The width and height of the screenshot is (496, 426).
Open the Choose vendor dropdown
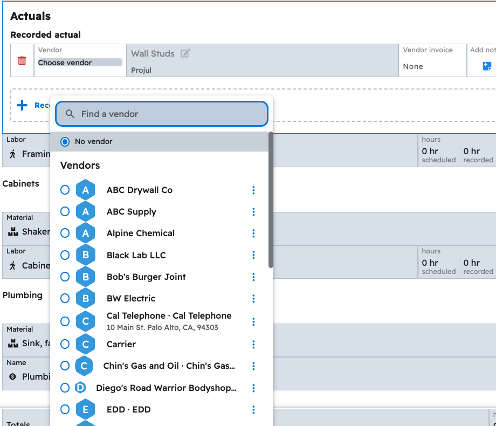(x=80, y=63)
